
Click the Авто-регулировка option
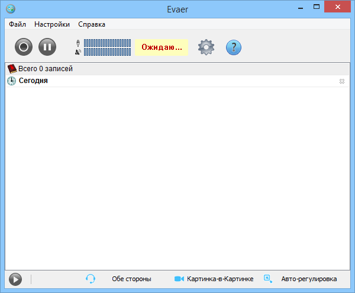pyautogui.click(x=309, y=279)
